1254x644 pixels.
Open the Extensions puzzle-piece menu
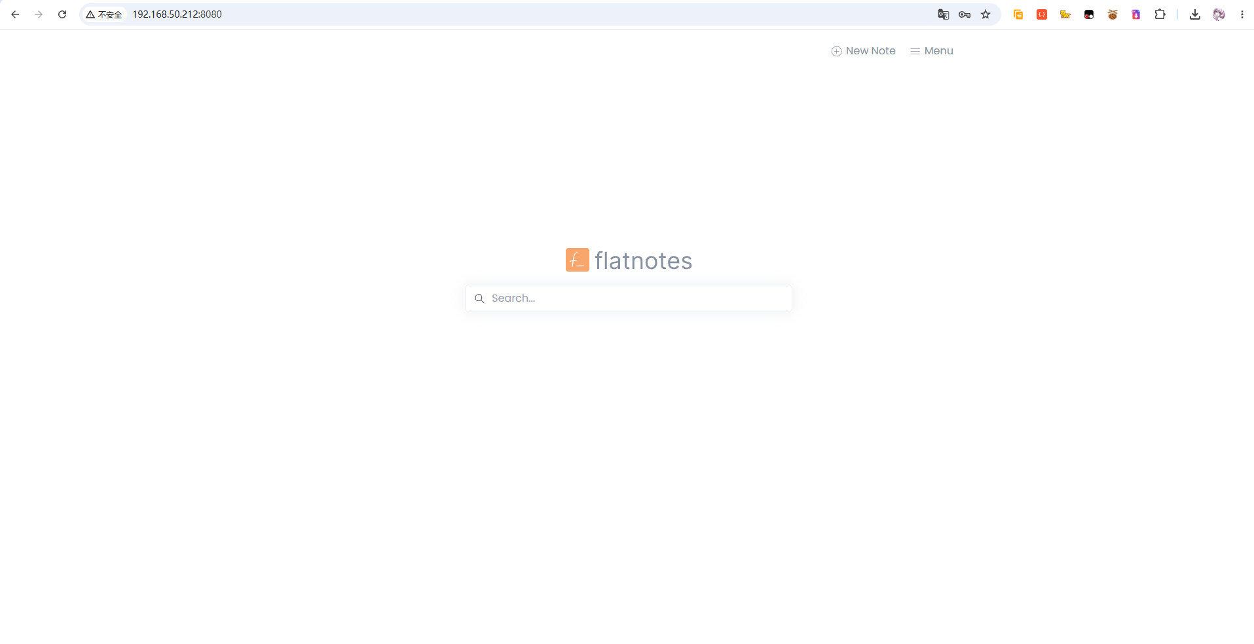click(1160, 14)
